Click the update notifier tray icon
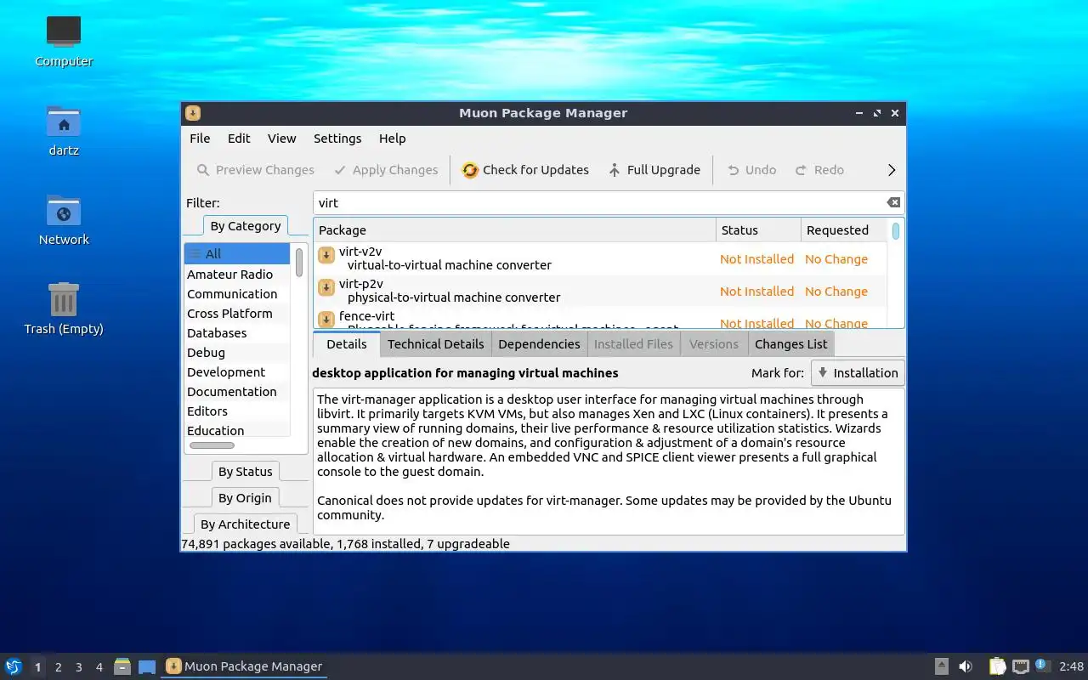The image size is (1088, 680). coord(1043,666)
